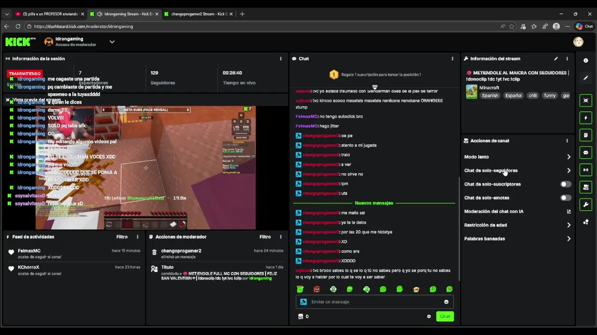The height and width of the screenshot is (335, 597).
Task: Click the moderator hammer badge in message box
Action: (x=304, y=302)
